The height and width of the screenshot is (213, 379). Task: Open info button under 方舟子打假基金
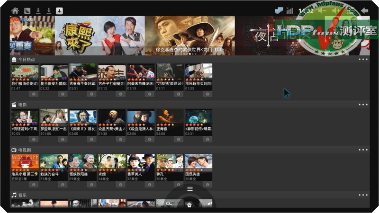pos(121,94)
